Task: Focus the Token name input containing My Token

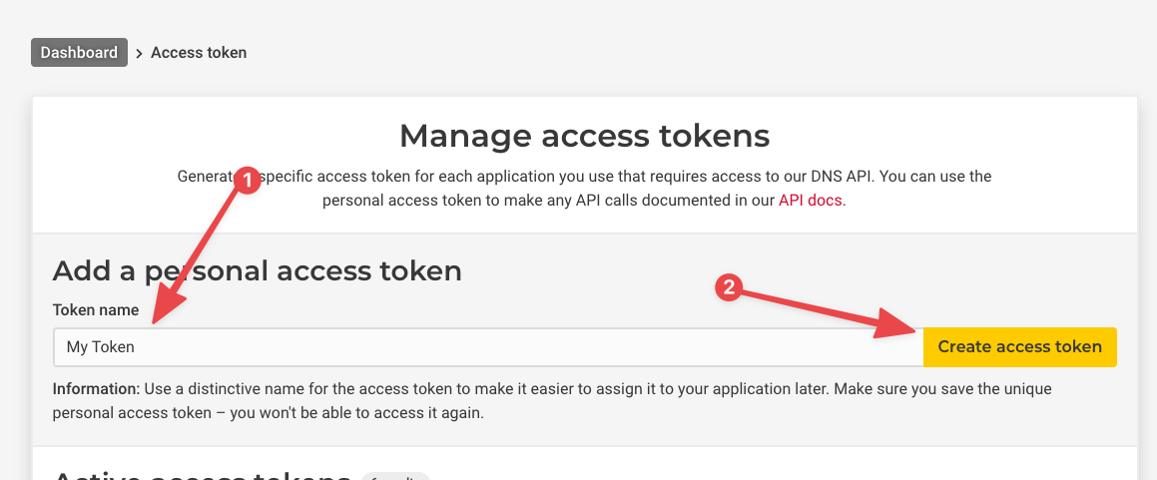Action: click(x=488, y=346)
